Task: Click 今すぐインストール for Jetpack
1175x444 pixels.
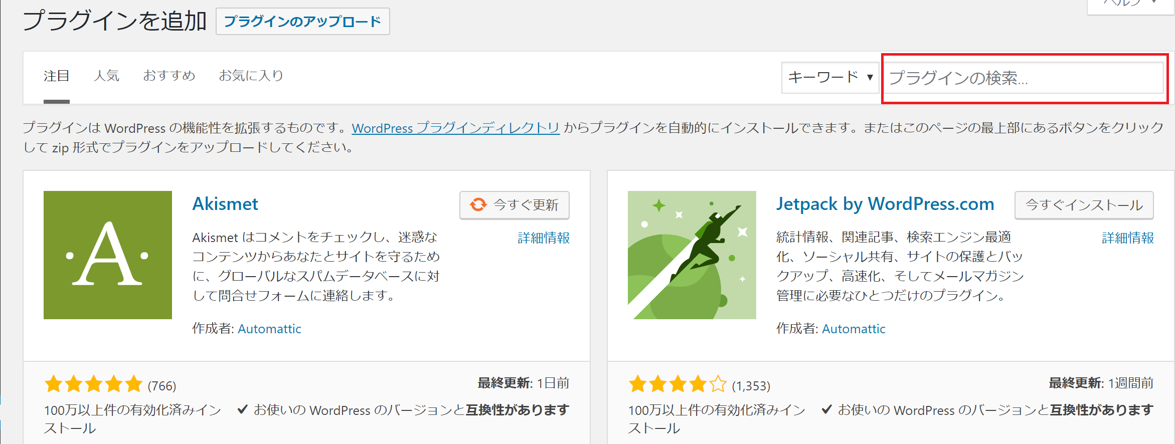Action: [x=1084, y=205]
